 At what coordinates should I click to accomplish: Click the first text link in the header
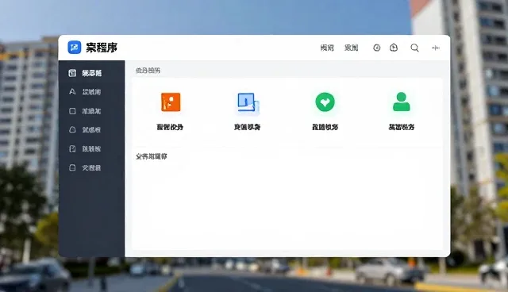(x=327, y=48)
